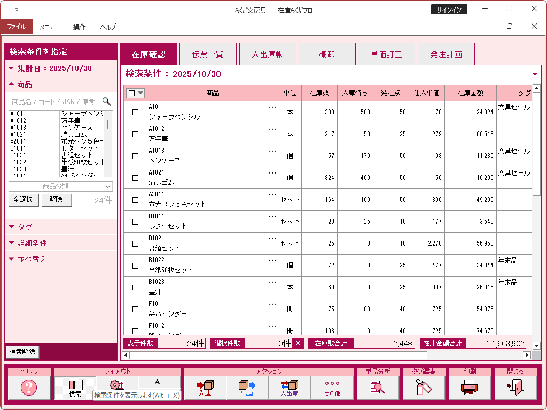Check the box for A1011 シャープペンシル row
Image resolution: width=547 pixels, height=410 pixels.
tap(135, 112)
